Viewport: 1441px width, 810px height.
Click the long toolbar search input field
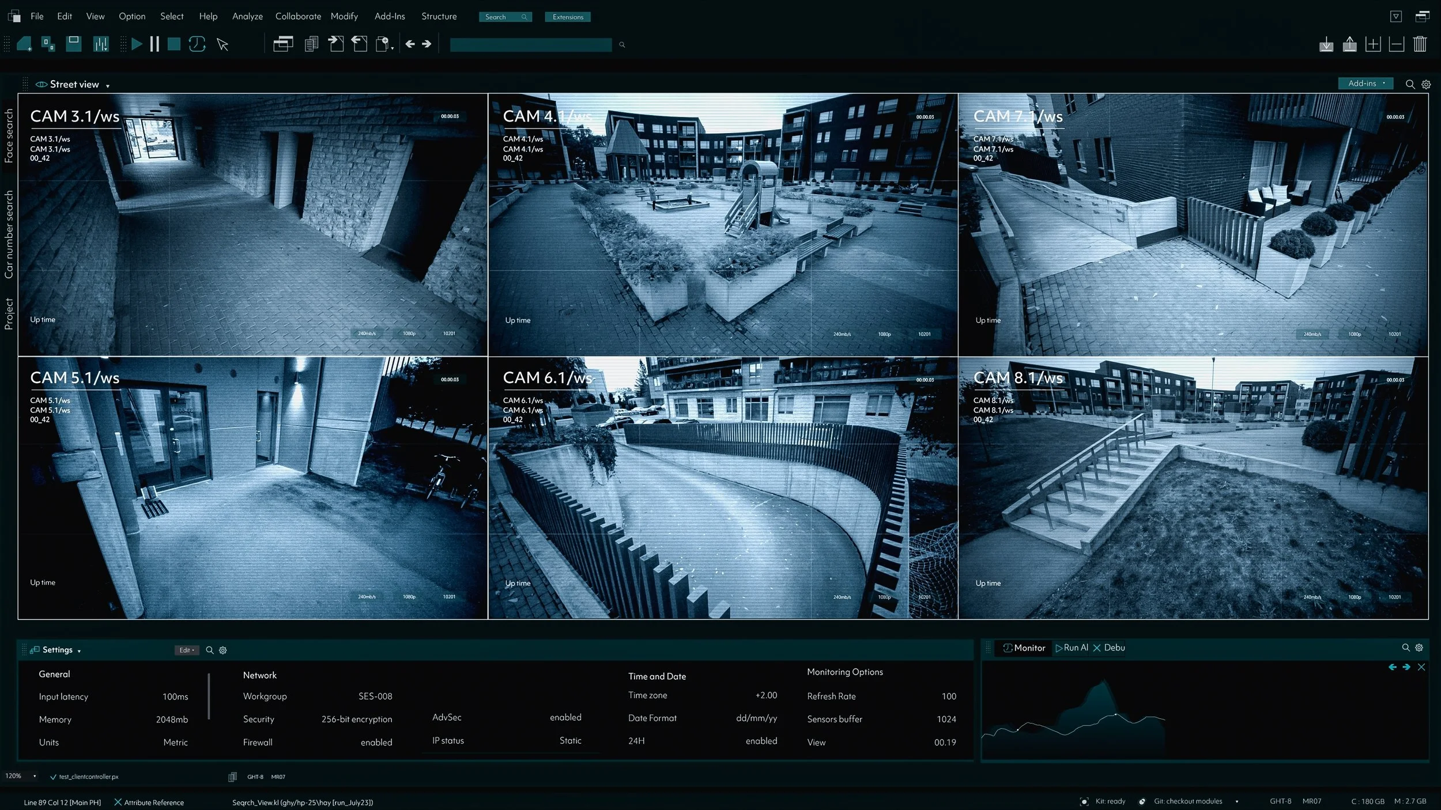530,45
